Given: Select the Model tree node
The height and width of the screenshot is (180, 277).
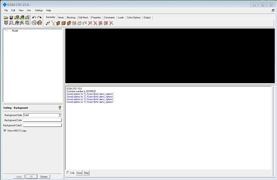Looking at the screenshot, I should (15, 31).
